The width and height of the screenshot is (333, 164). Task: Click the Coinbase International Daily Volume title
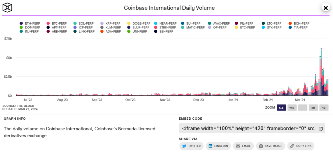[169, 8]
